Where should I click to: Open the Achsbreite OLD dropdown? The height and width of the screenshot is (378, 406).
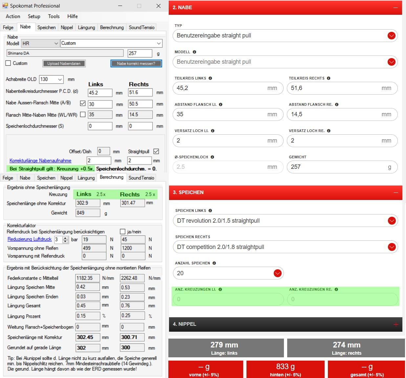point(60,79)
